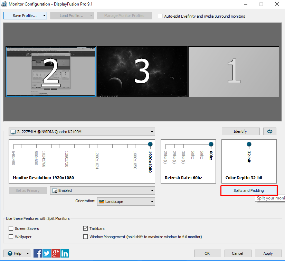Toggle the Window Management checkbox
The width and height of the screenshot is (285, 261).
(x=86, y=237)
